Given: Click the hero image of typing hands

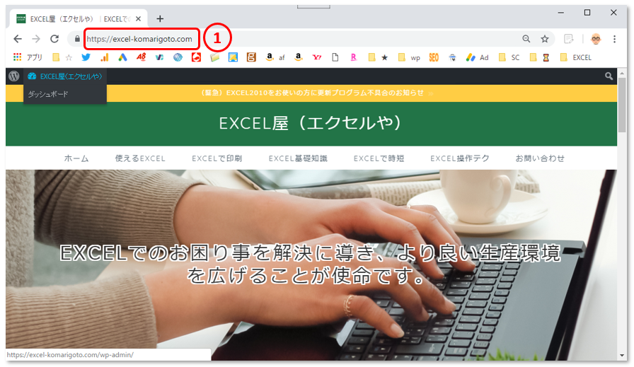Looking at the screenshot, I should 311,264.
